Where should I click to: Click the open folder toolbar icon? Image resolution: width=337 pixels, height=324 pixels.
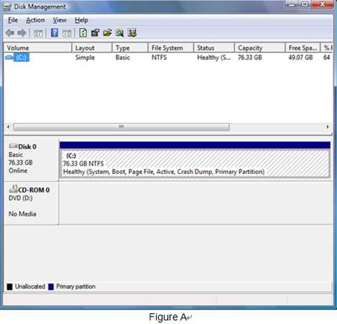[x=108, y=33]
